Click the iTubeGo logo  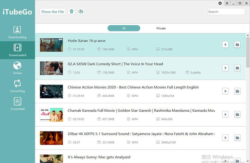tap(17, 12)
